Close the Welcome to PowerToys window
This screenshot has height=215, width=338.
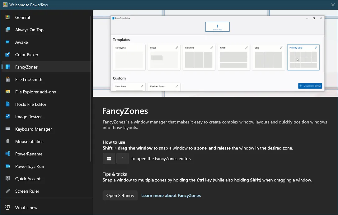[x=333, y=5]
